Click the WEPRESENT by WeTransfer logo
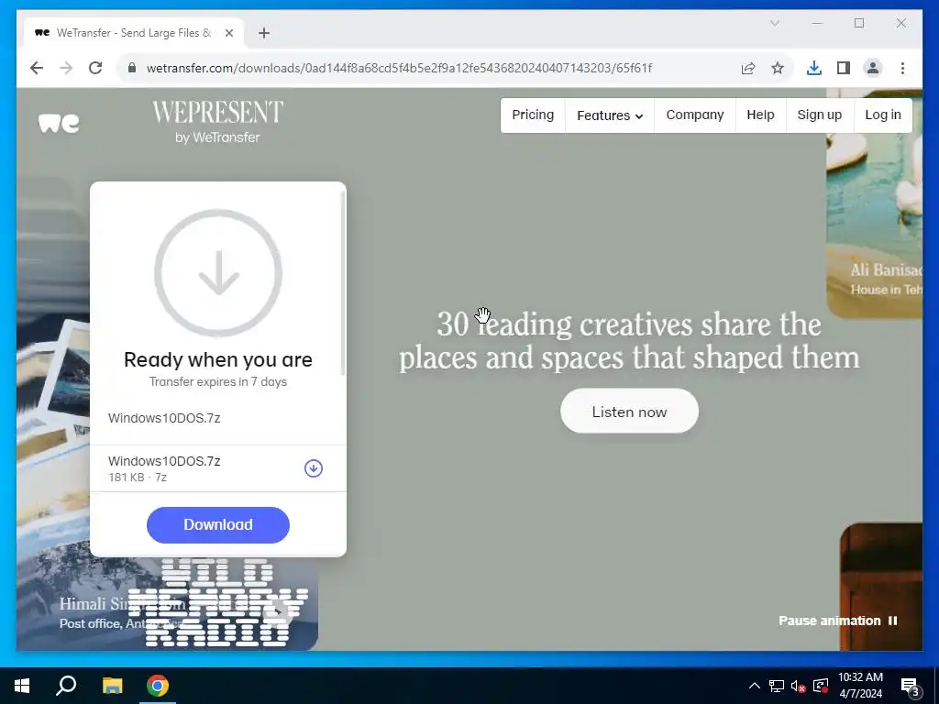This screenshot has height=704, width=939. coord(217,122)
